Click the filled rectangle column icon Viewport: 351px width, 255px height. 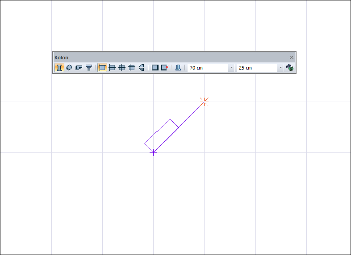coord(155,67)
